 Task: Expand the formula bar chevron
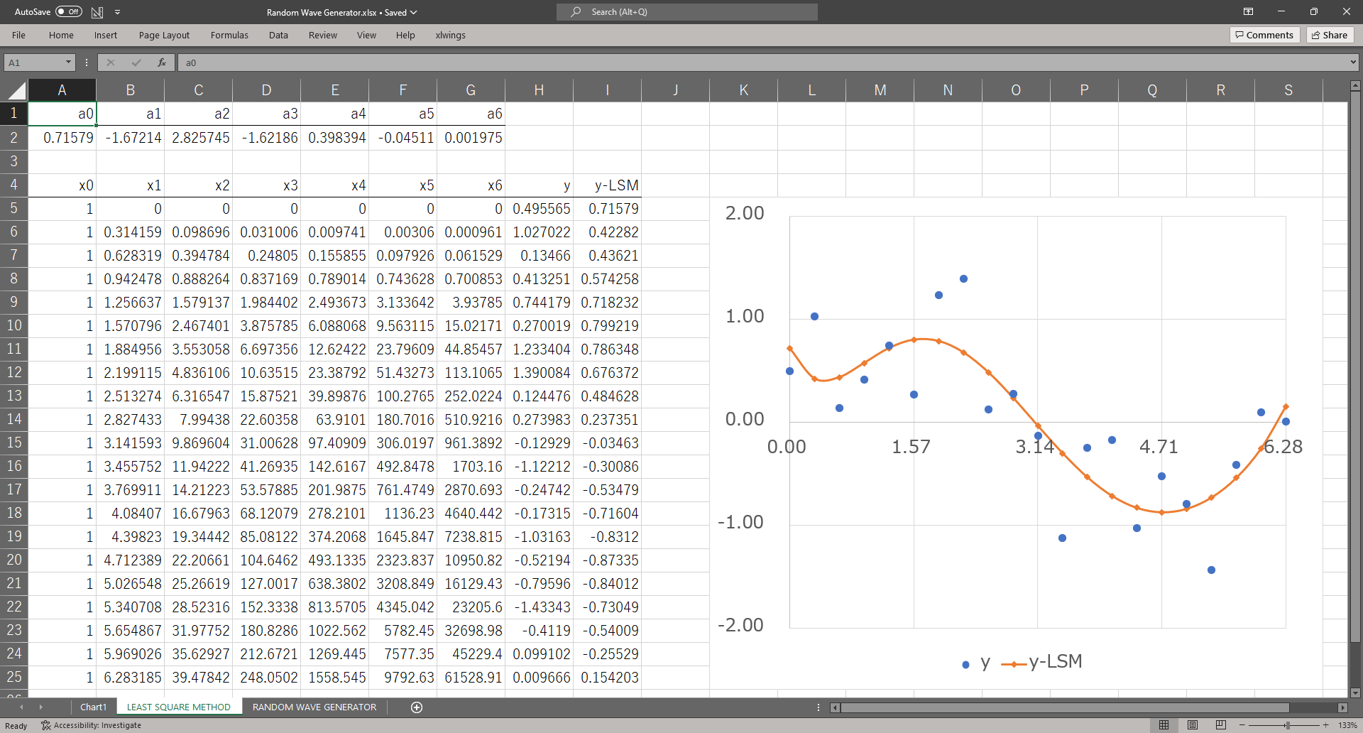pos(1352,63)
